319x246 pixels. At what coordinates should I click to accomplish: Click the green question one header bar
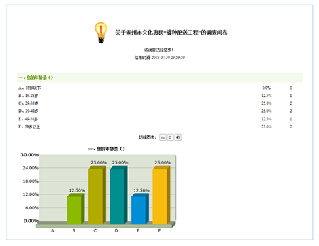(x=160, y=77)
